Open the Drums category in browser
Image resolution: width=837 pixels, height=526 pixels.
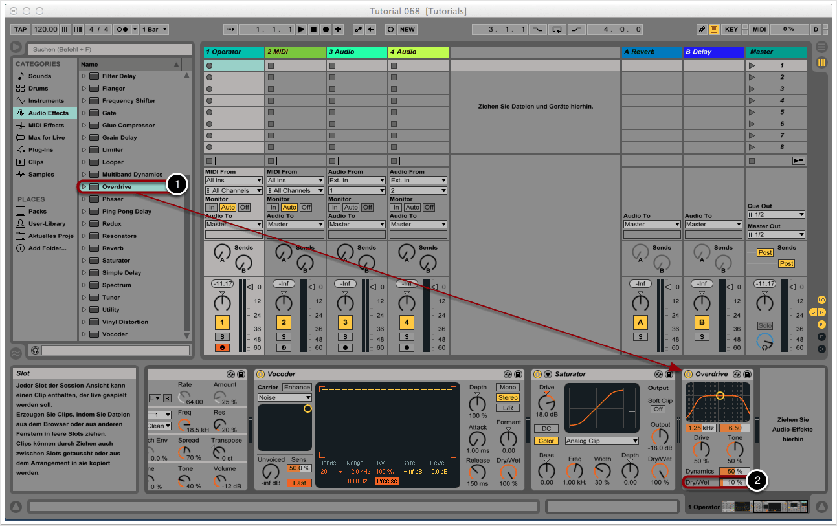pyautogui.click(x=39, y=89)
